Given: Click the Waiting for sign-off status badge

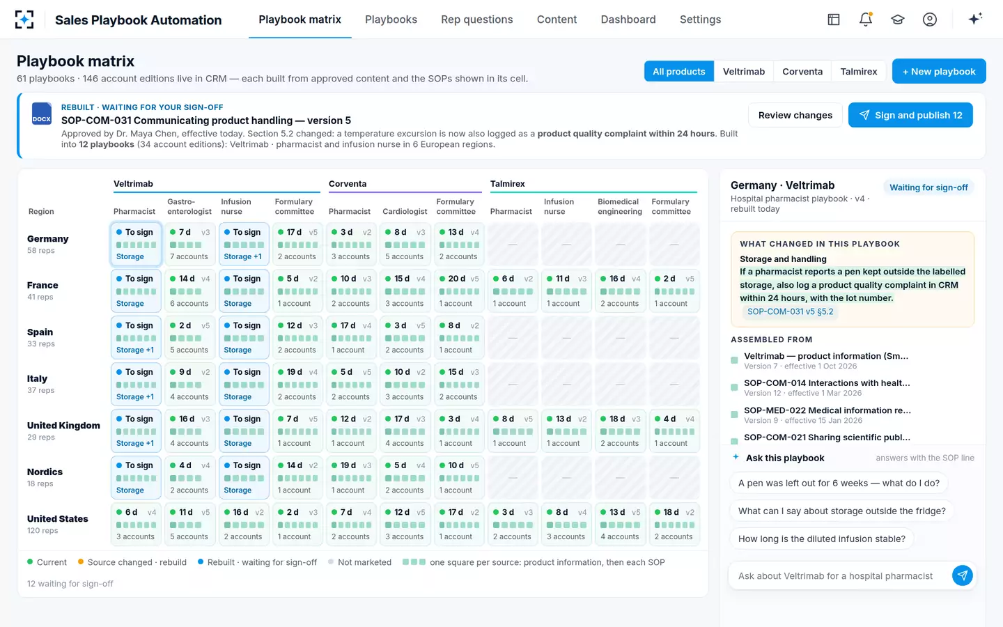Looking at the screenshot, I should [928, 187].
